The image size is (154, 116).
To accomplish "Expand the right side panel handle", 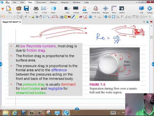I will (x=153, y=64).
